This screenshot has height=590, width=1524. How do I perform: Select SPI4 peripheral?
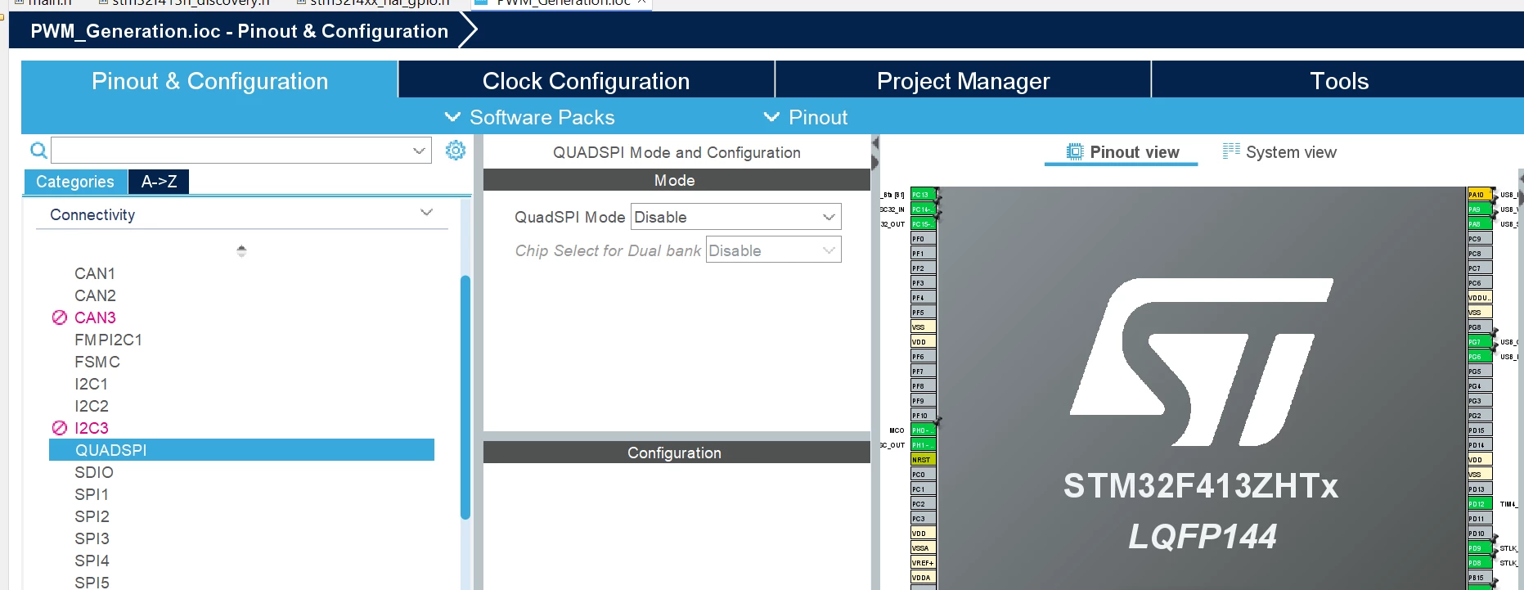pos(91,561)
